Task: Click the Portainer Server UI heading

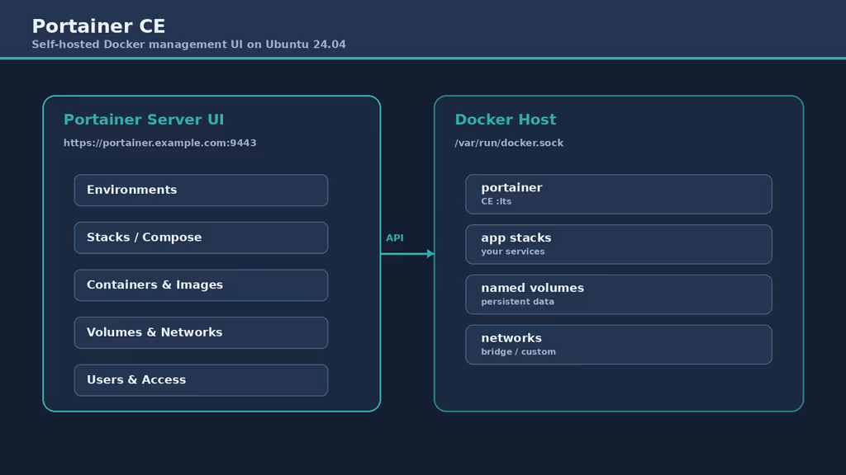Action: pos(144,120)
